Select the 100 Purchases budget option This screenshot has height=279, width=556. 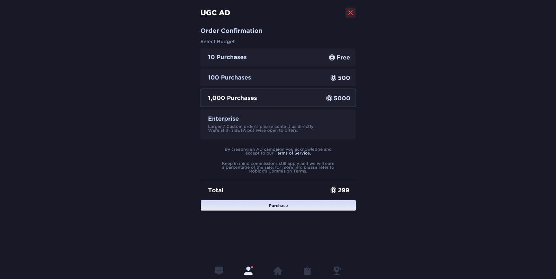(x=278, y=78)
